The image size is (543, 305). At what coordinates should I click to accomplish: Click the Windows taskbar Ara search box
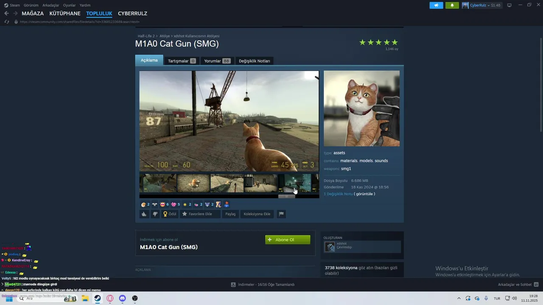(48, 298)
